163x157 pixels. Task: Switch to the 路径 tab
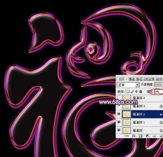[139, 79]
